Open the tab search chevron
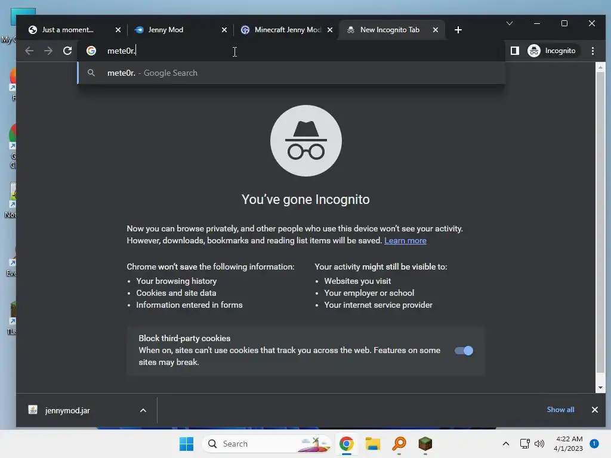The width and height of the screenshot is (611, 458). pos(510,23)
